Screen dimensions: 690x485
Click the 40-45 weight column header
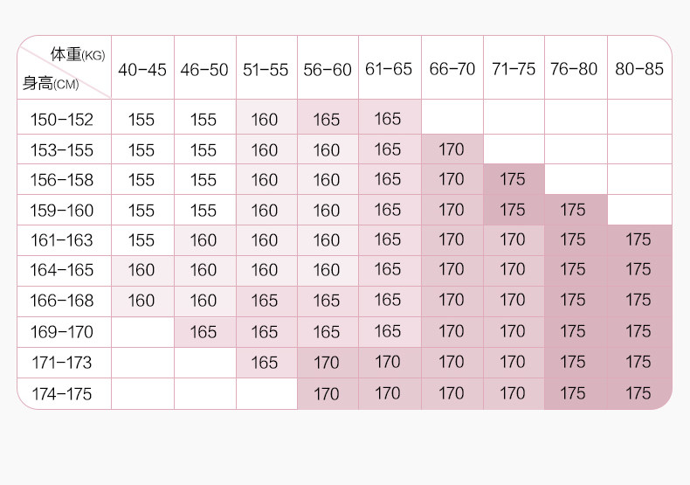click(x=141, y=70)
